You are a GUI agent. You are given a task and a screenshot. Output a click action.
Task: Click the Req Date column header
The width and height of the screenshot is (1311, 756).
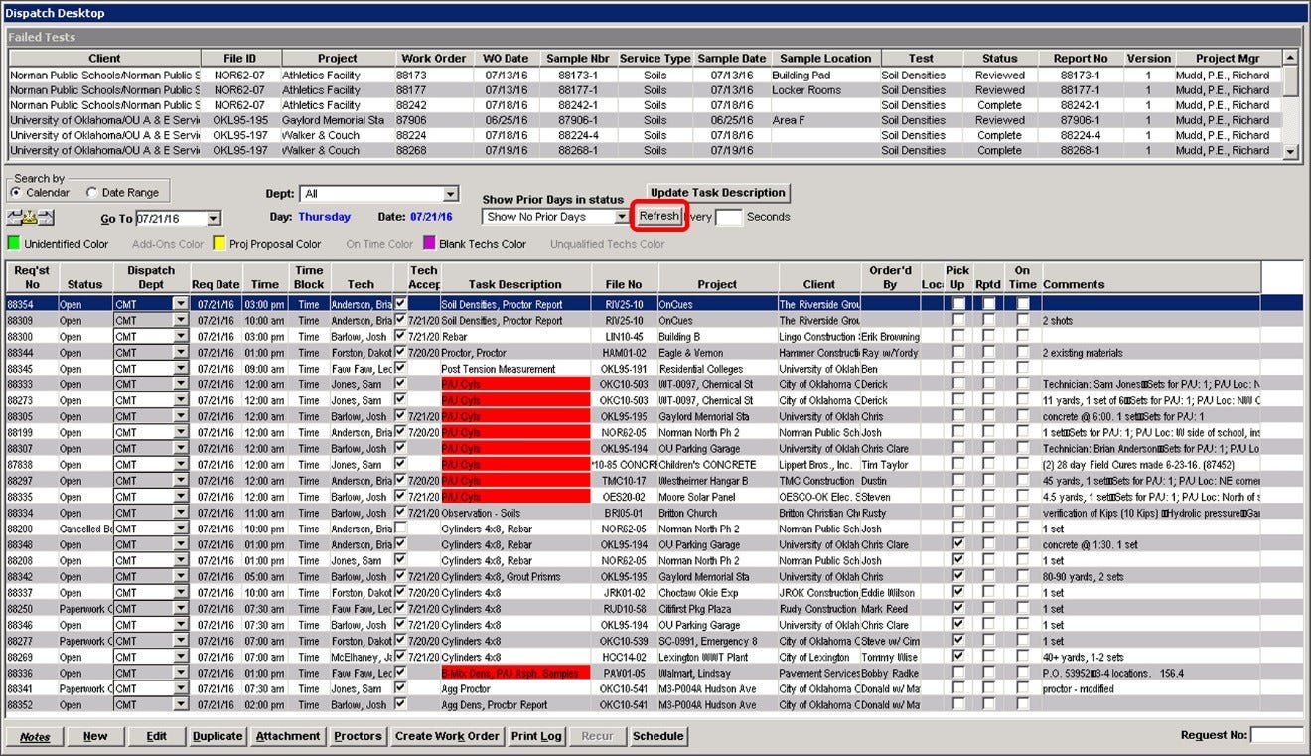pos(216,277)
